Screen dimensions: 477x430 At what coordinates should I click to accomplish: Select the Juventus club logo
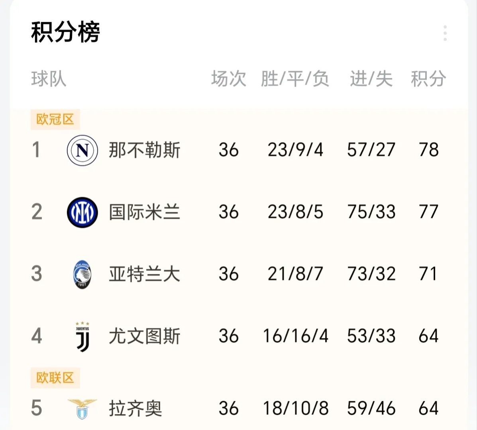(81, 336)
